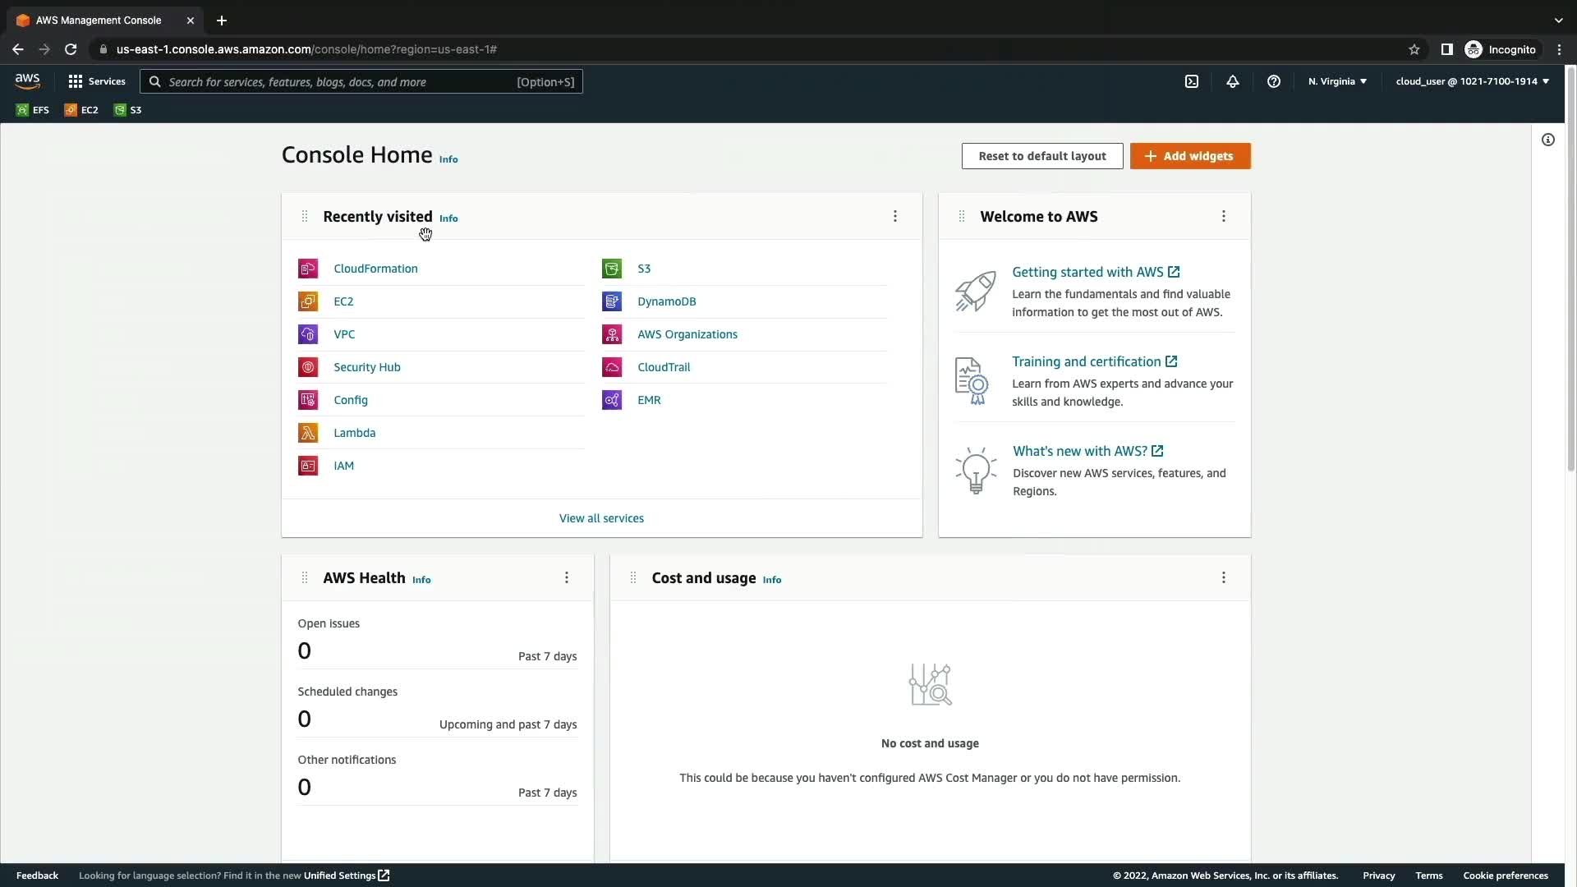Image resolution: width=1577 pixels, height=887 pixels.
Task: Click the Add widgets button
Action: tap(1189, 156)
